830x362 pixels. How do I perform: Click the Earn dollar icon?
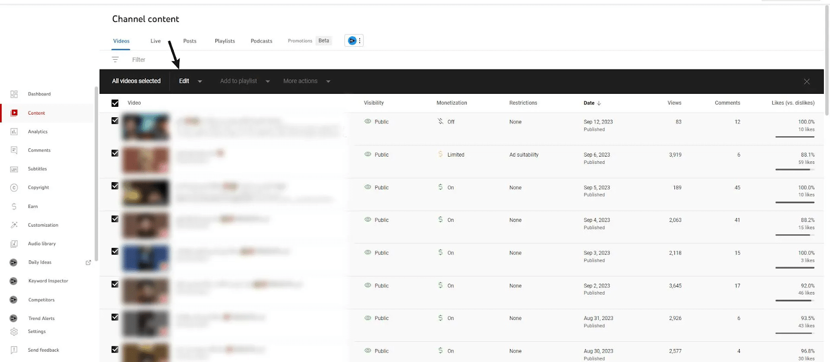[x=14, y=206]
